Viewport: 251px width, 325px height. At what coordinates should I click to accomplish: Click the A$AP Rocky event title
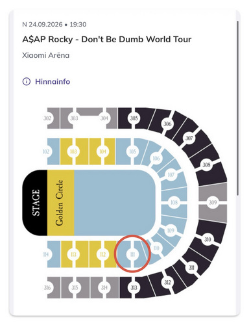click(x=107, y=40)
